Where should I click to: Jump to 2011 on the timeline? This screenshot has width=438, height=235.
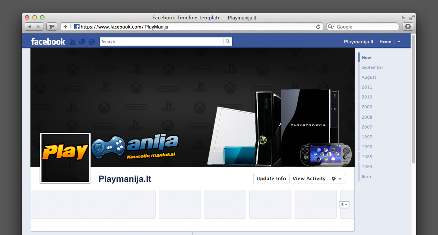pos(367,87)
